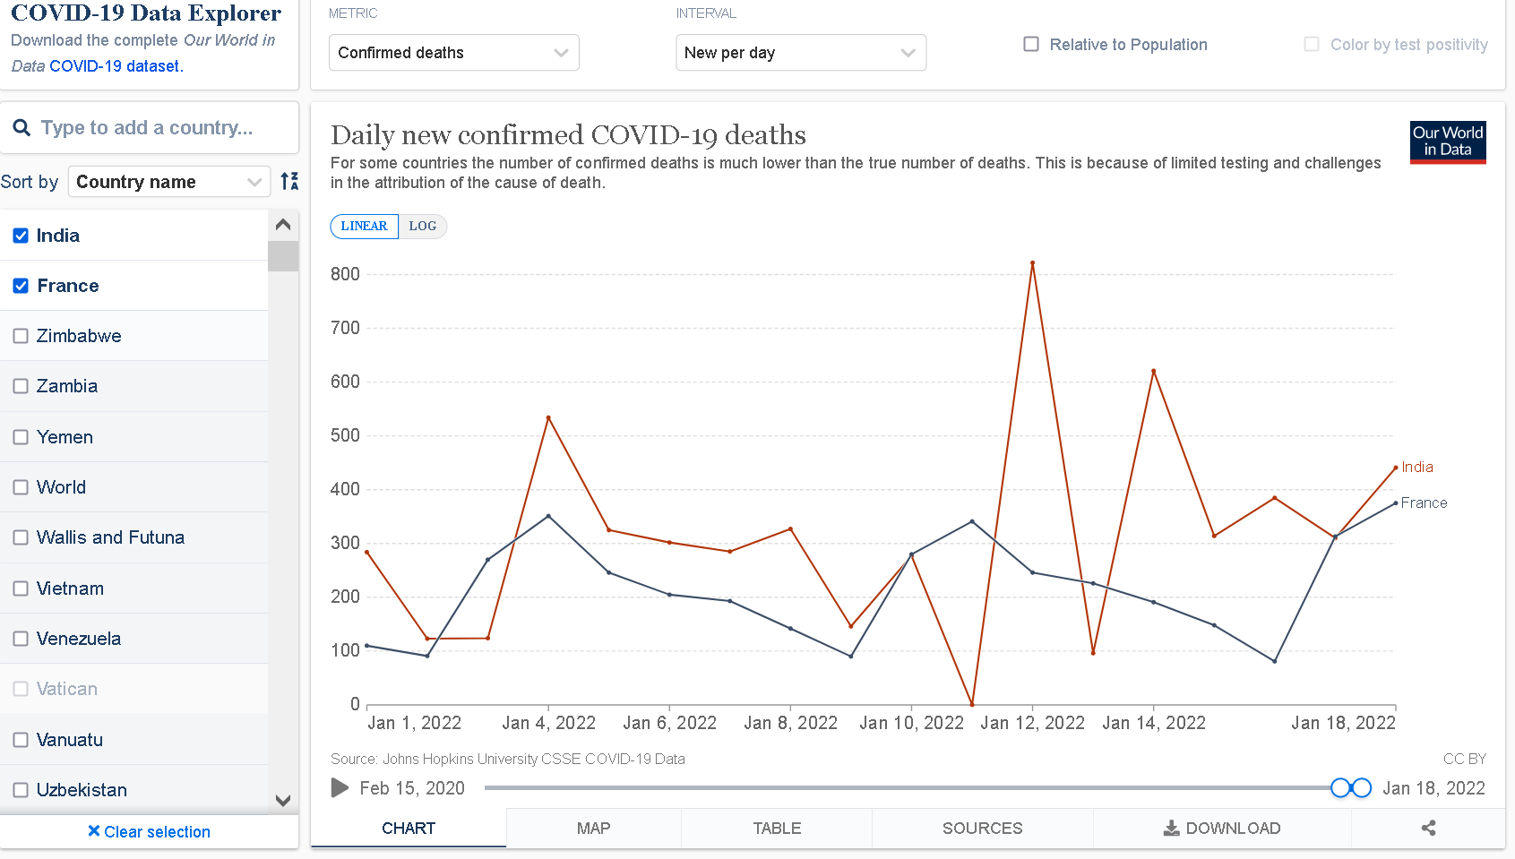The width and height of the screenshot is (1515, 859).
Task: Click the right timeline slider handle
Action: tap(1362, 788)
